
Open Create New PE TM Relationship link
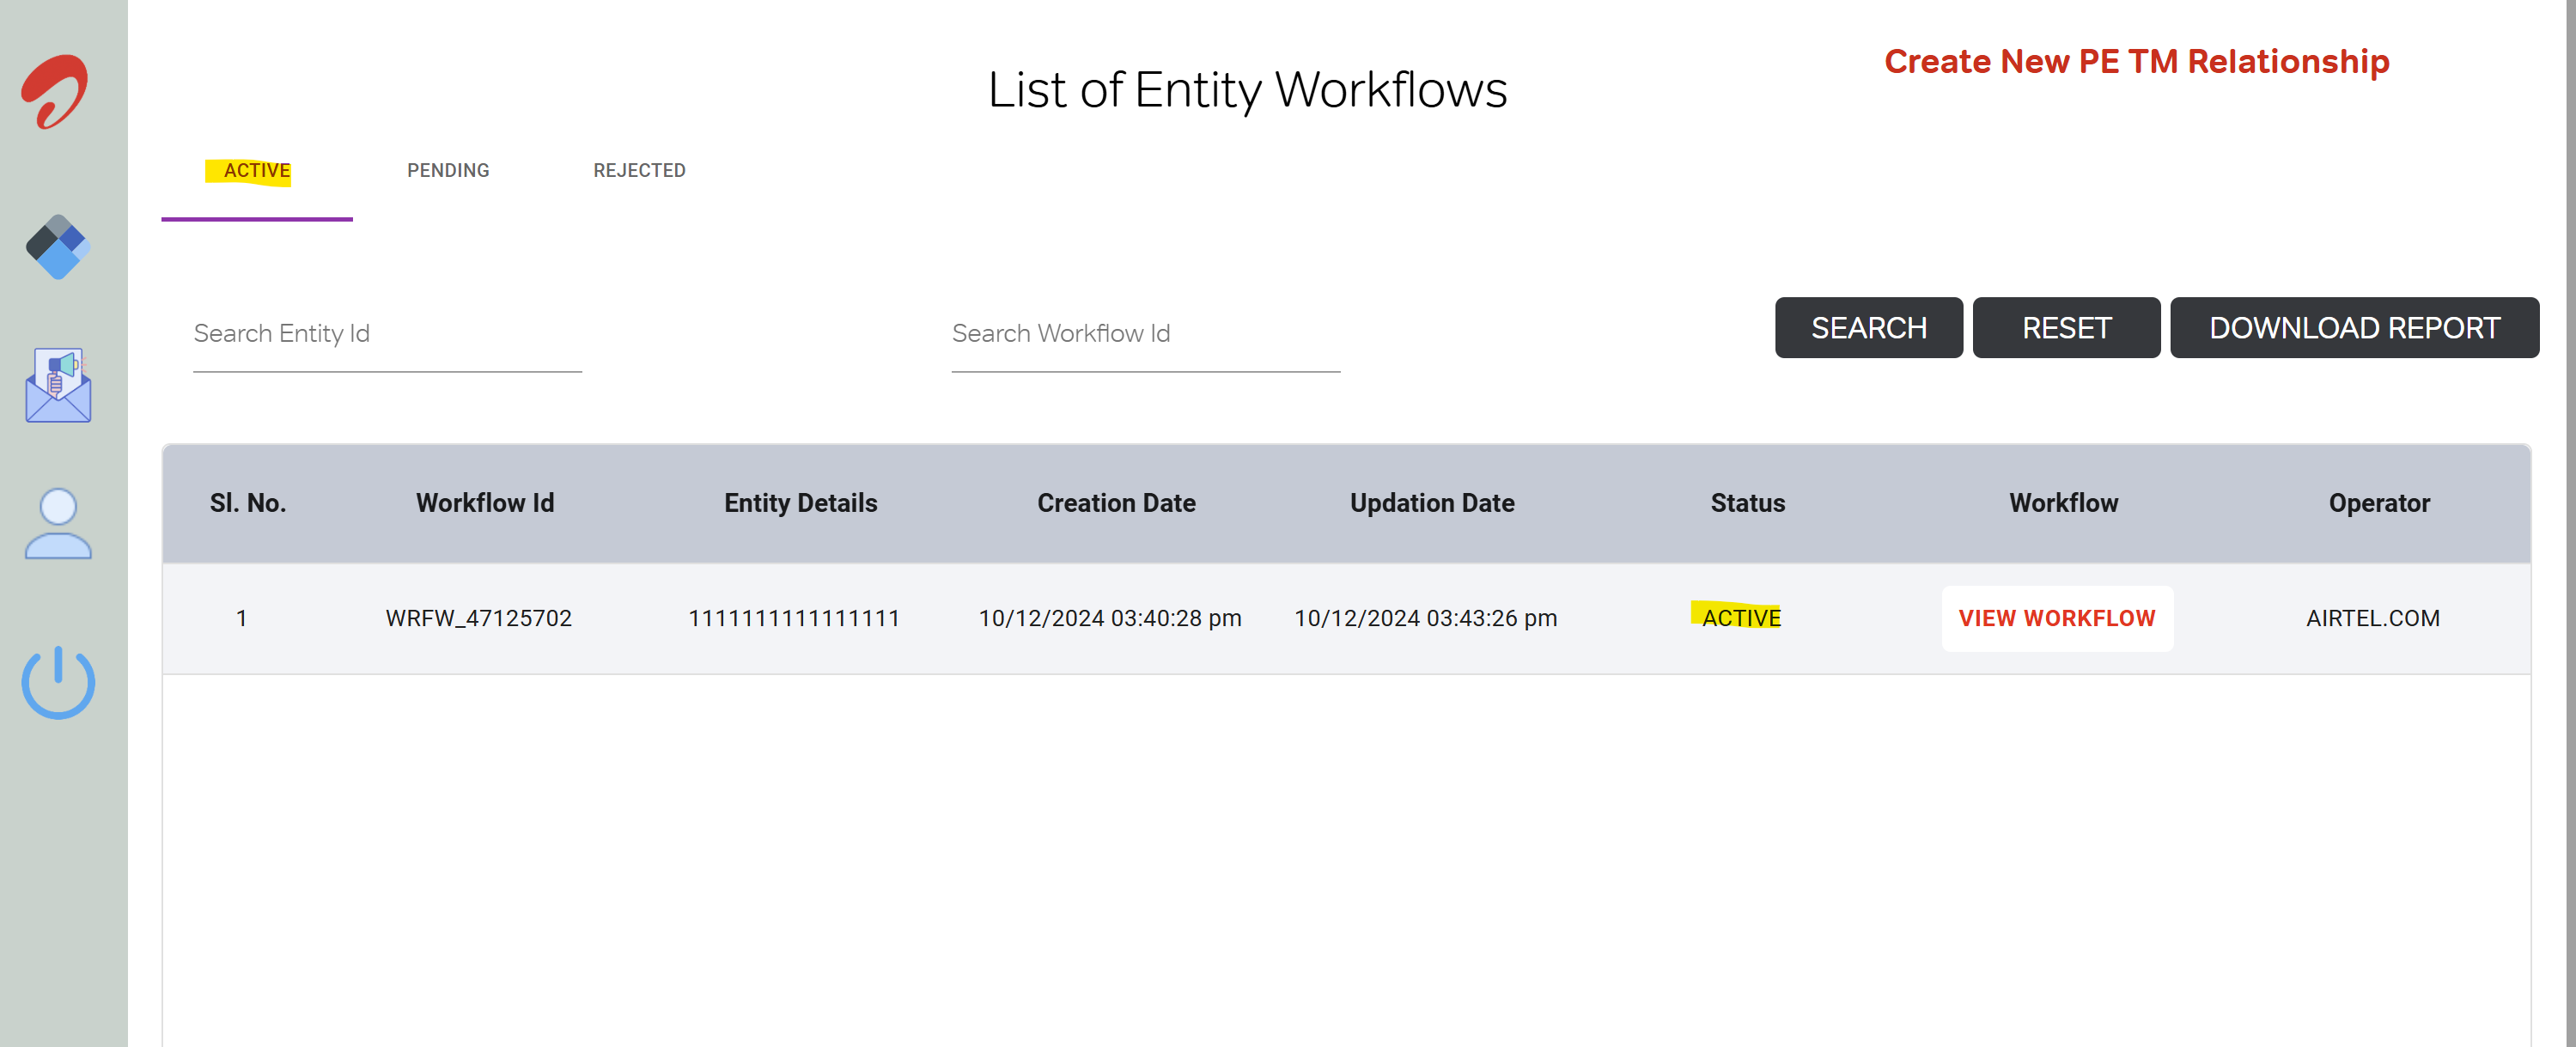[2136, 62]
